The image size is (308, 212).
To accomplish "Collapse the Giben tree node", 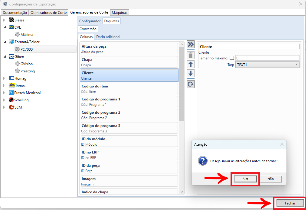I will [4, 56].
